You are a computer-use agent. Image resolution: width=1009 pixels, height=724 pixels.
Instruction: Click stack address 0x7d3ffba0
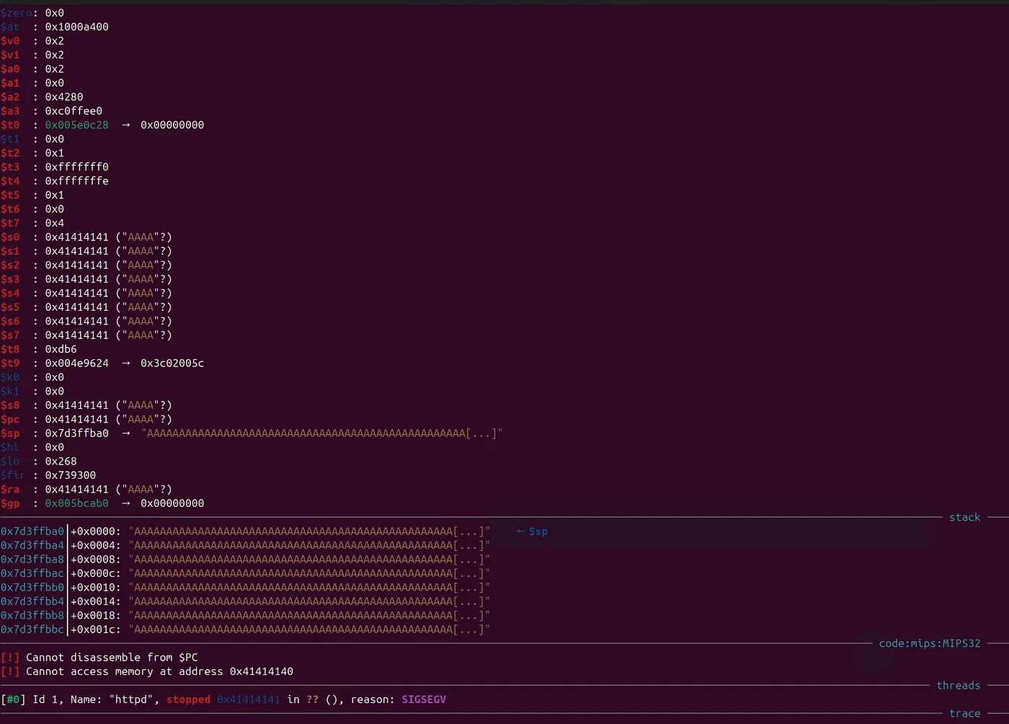(x=32, y=531)
